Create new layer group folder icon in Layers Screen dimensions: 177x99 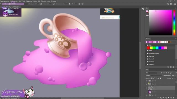coord(168,98)
